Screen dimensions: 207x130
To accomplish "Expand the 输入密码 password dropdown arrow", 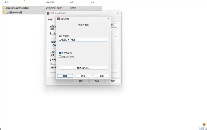I will coord(106,40).
